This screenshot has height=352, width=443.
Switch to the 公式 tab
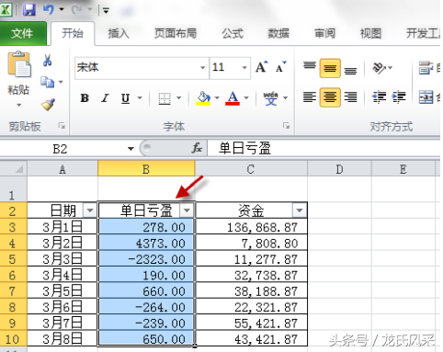[x=233, y=33]
